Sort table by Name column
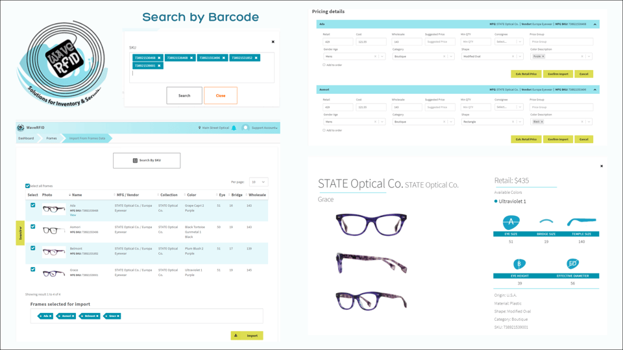Viewport: 623px width, 350px height. tap(77, 195)
